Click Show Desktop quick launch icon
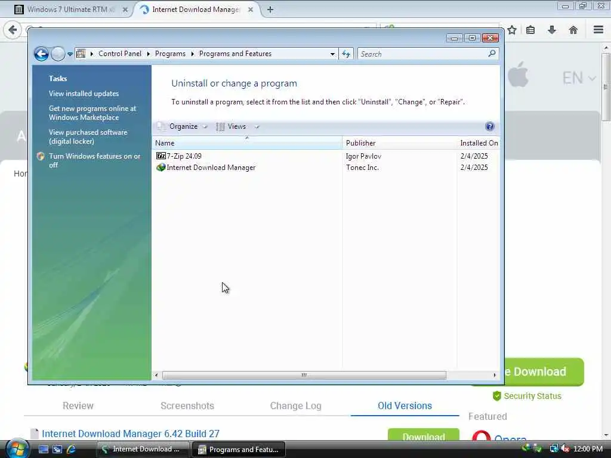Image resolution: width=611 pixels, height=458 pixels. 43,450
